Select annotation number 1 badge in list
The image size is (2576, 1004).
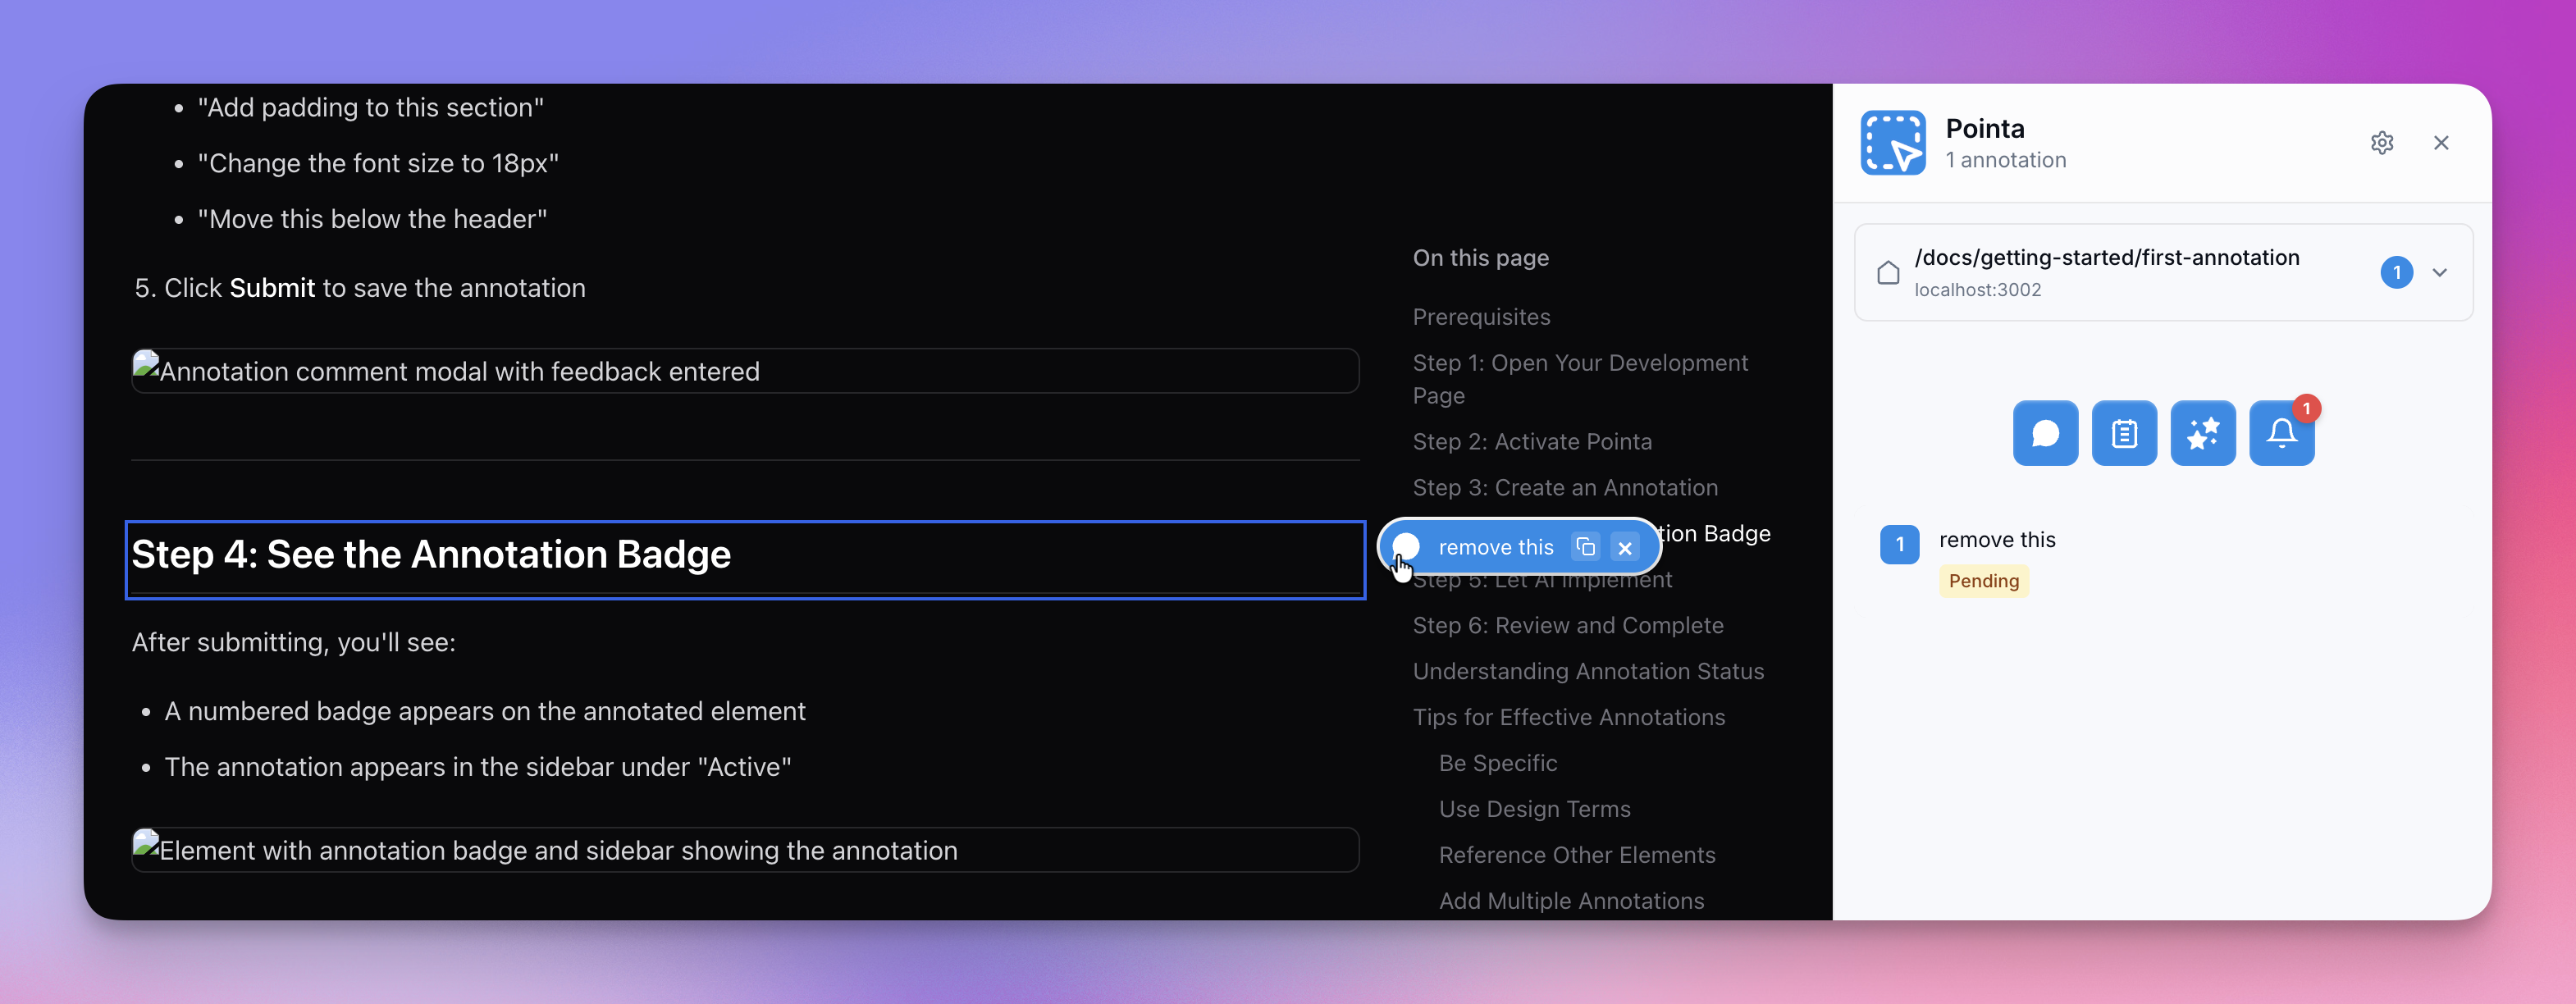(1899, 545)
